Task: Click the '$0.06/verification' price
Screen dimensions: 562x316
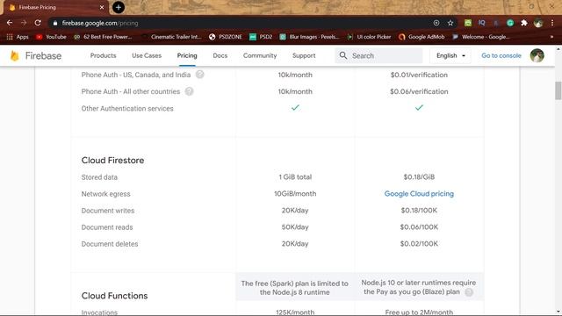Action: coord(419,91)
